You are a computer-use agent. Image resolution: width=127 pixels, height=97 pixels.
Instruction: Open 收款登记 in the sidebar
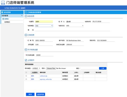coord(7,22)
